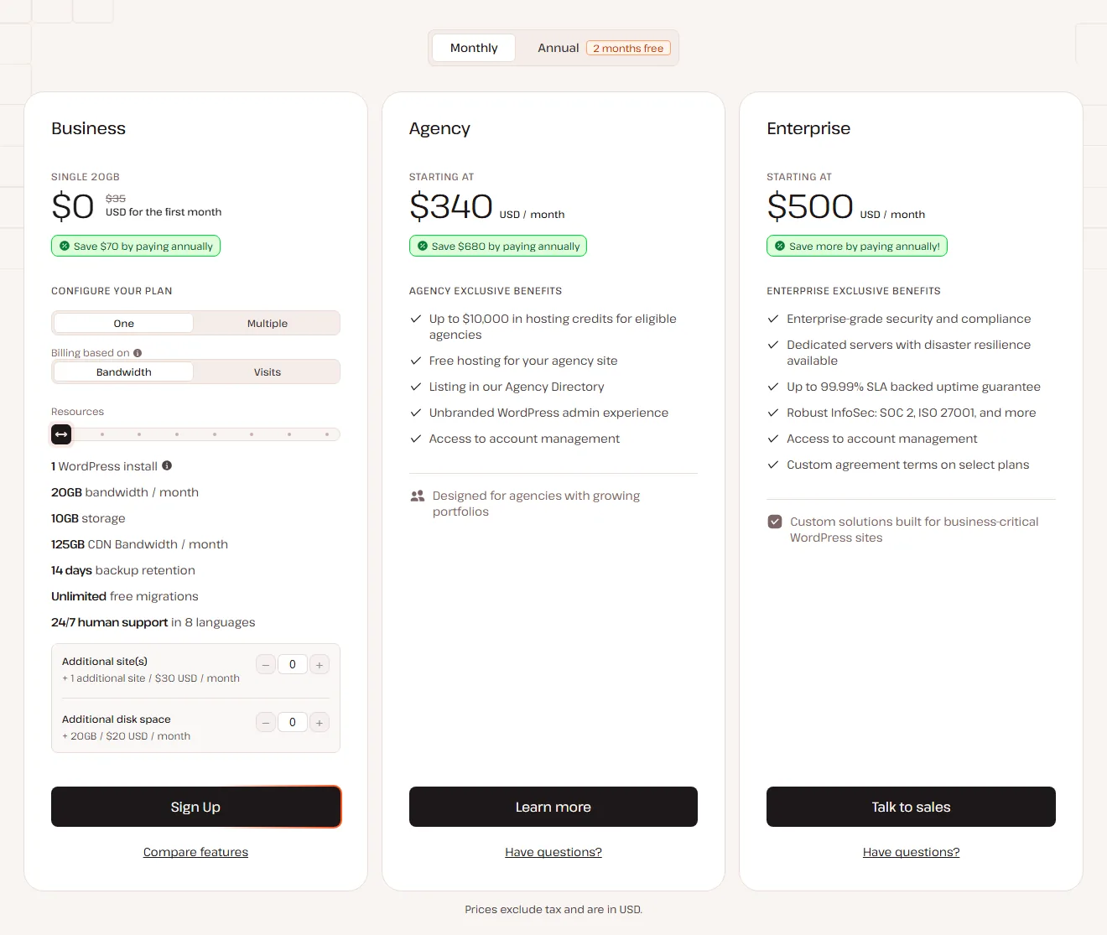The width and height of the screenshot is (1107, 935).
Task: Choose Visits billing basis
Action: click(268, 372)
